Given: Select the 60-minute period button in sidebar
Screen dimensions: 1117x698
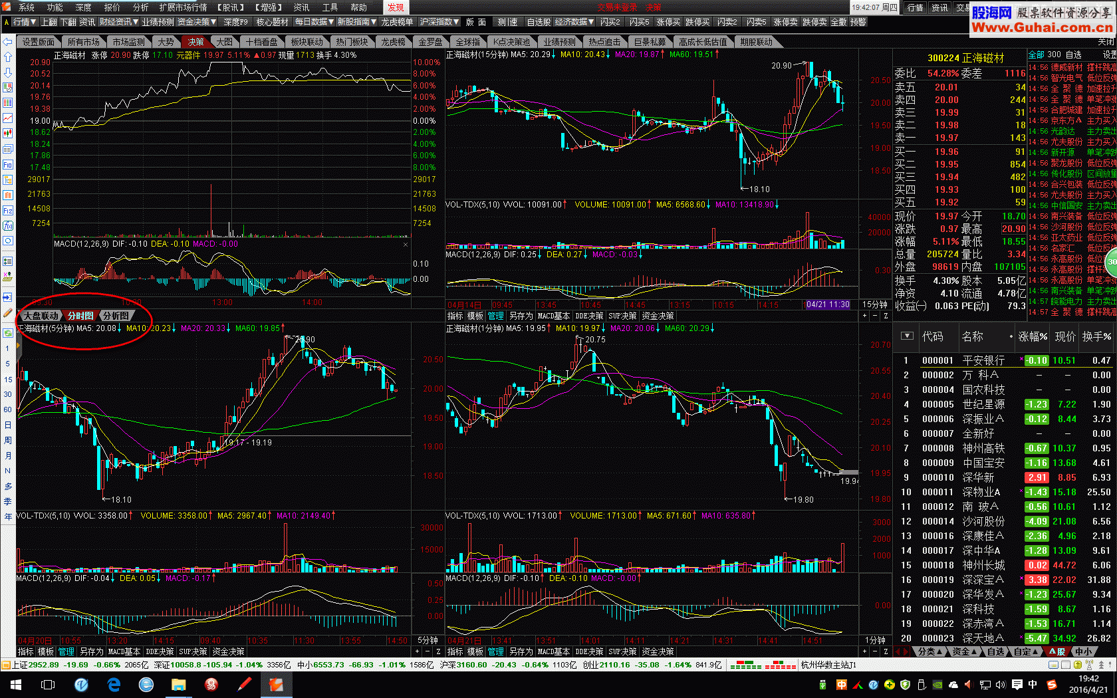Looking at the screenshot, I should pos(7,409).
